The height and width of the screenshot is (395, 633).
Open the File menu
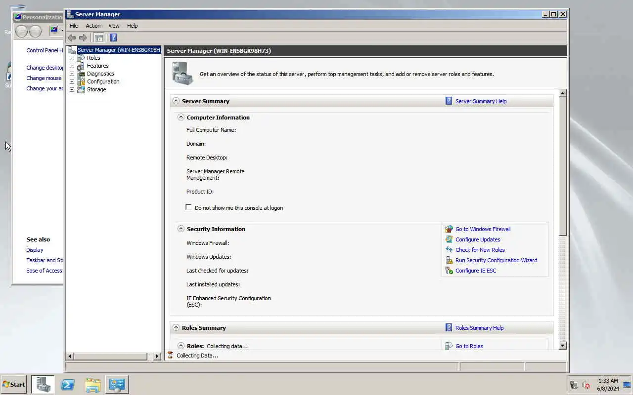[x=74, y=26]
